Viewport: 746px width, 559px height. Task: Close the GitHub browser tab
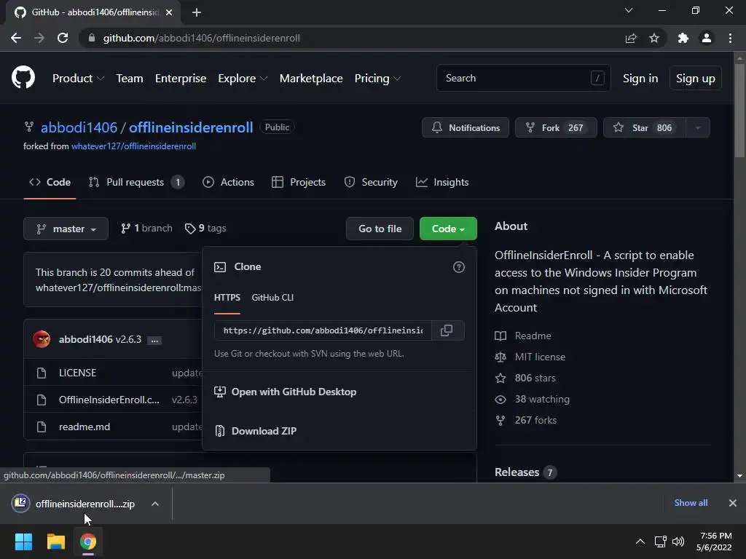[169, 12]
